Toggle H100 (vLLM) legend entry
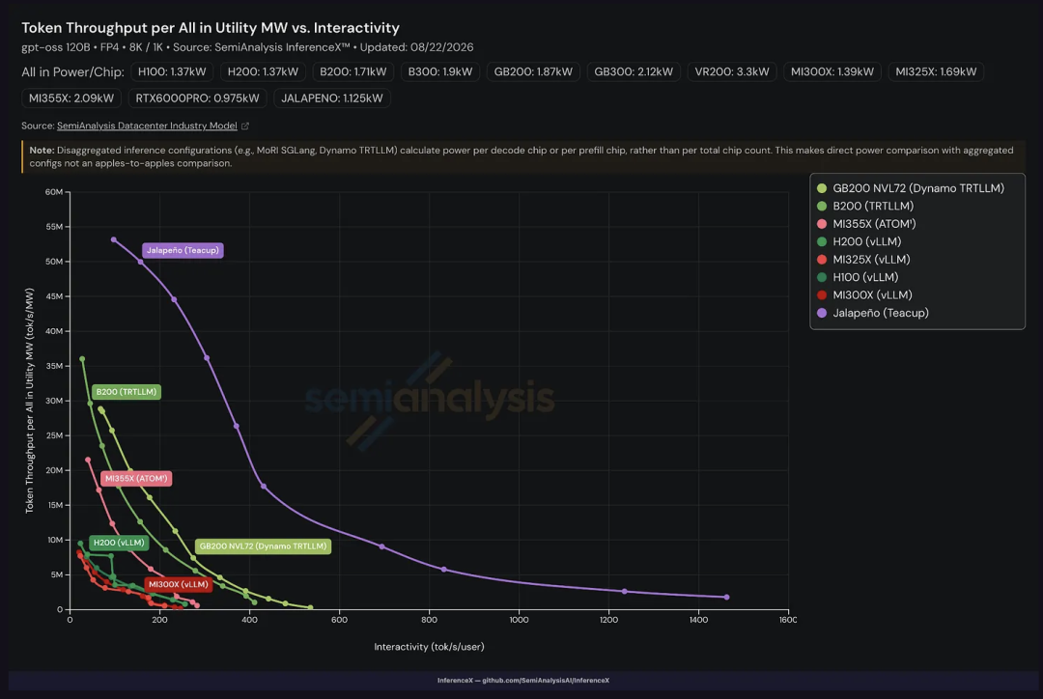The image size is (1043, 699). [858, 277]
